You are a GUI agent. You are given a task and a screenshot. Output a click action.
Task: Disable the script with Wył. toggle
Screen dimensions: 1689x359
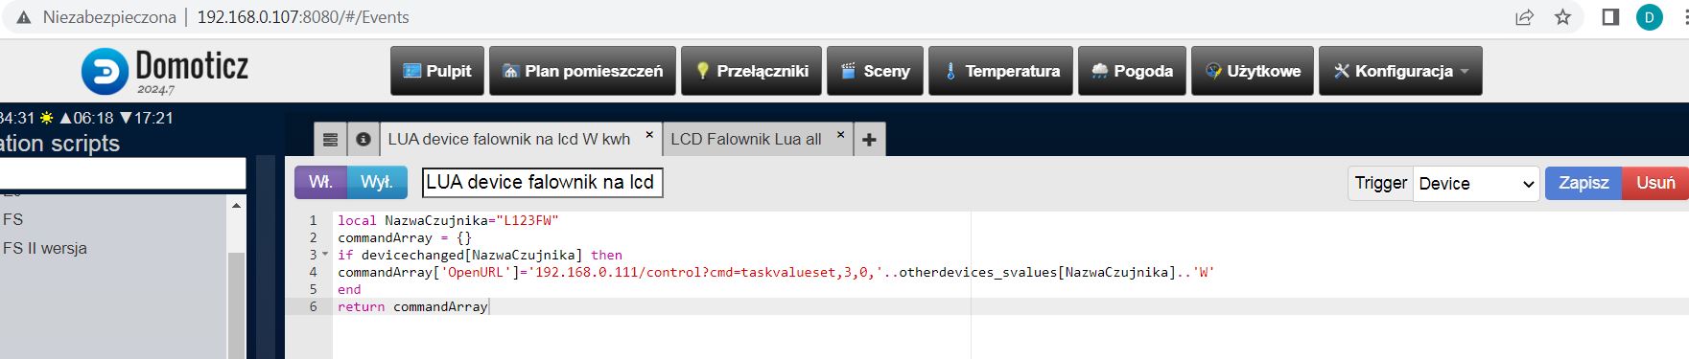tap(377, 183)
